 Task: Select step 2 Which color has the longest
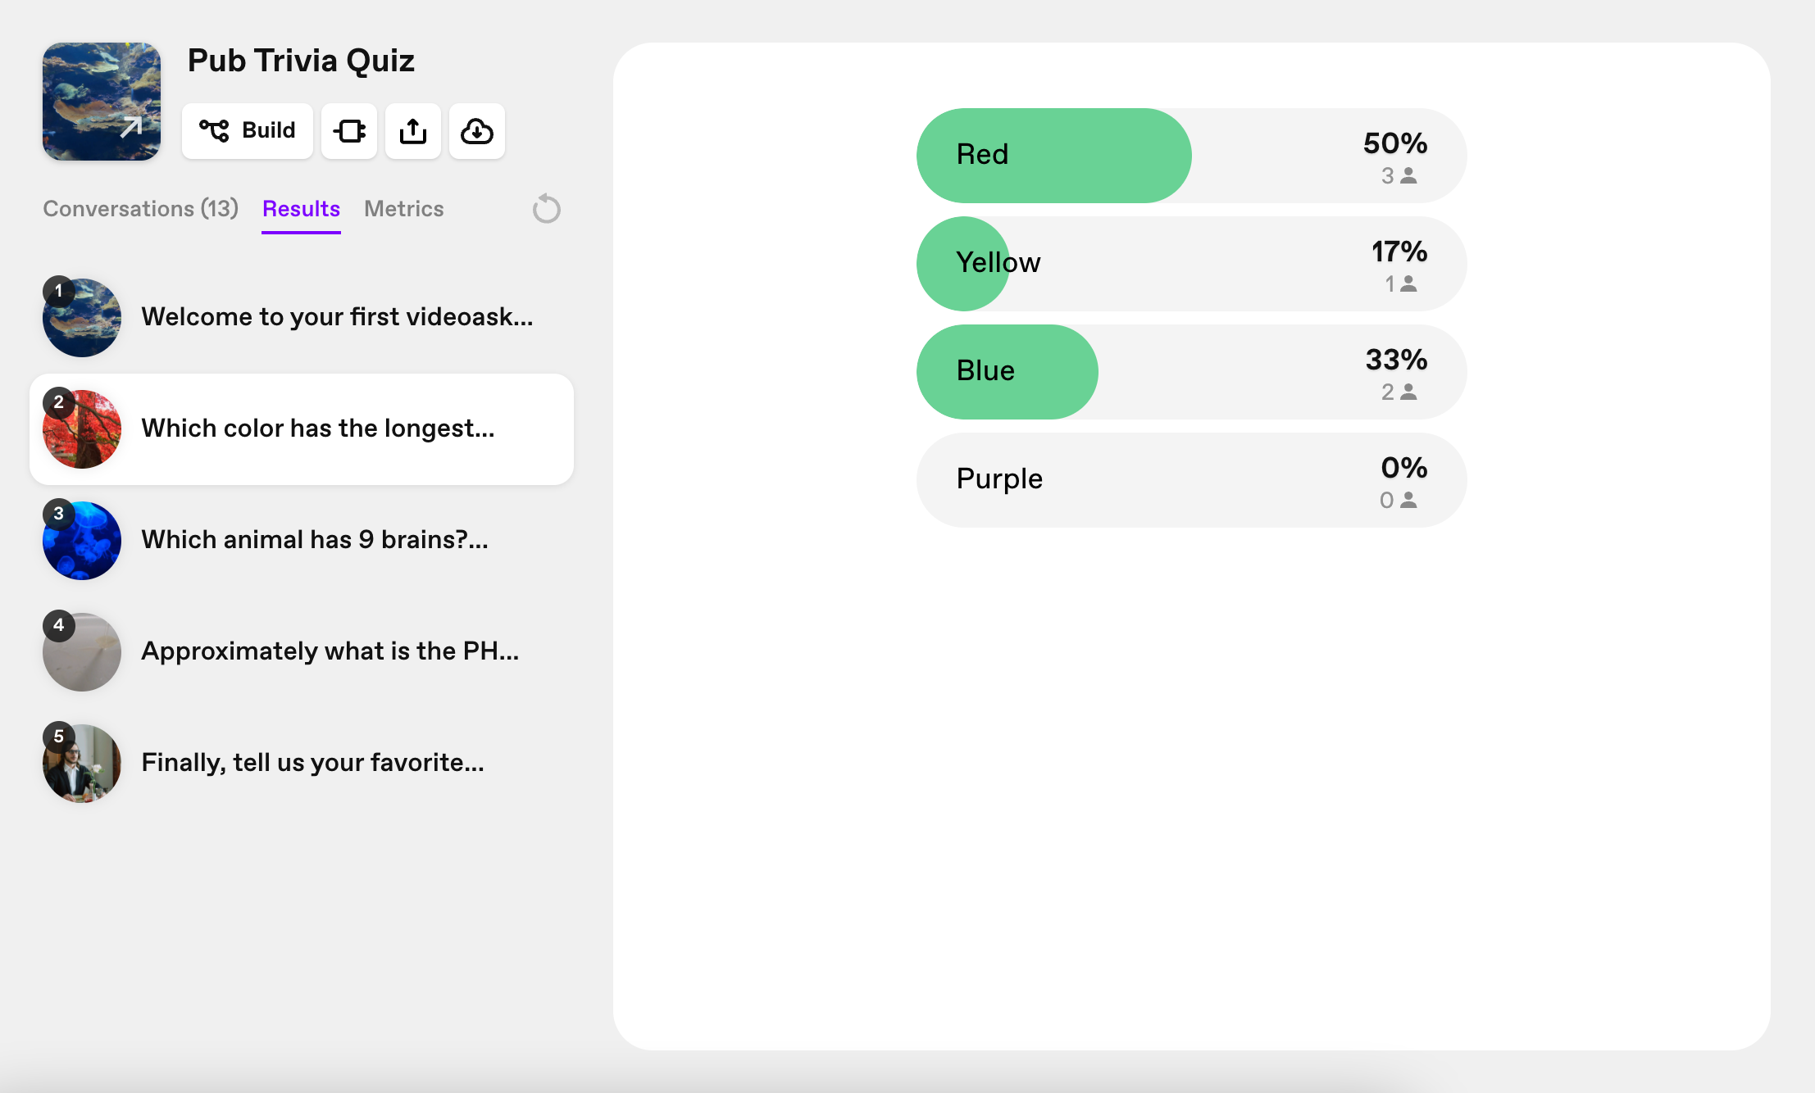302,429
